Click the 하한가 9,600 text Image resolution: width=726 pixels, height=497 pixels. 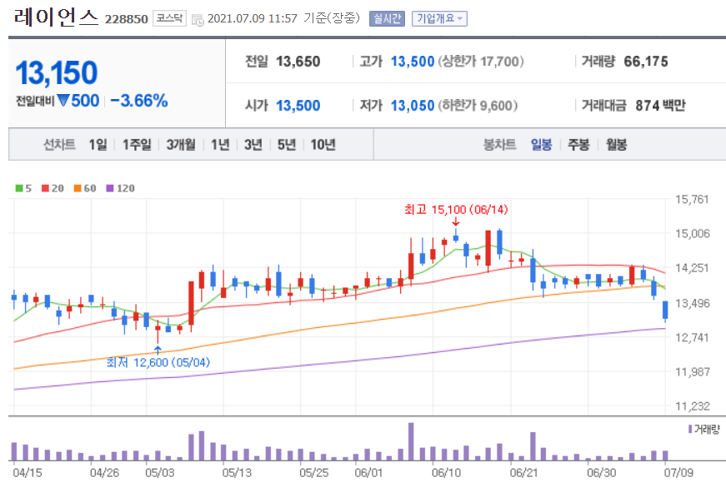click(x=478, y=106)
